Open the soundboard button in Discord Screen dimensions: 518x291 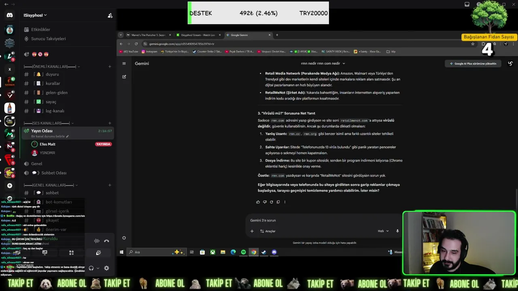(x=98, y=253)
